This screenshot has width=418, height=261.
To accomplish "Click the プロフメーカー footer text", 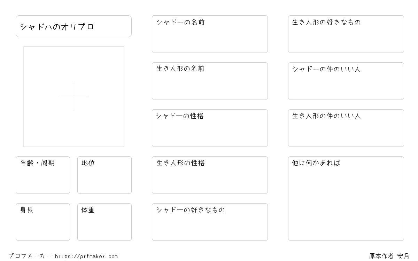I will click(x=30, y=256).
